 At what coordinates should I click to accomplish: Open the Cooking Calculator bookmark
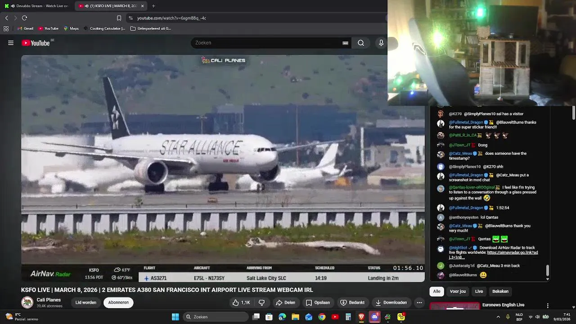click(104, 28)
